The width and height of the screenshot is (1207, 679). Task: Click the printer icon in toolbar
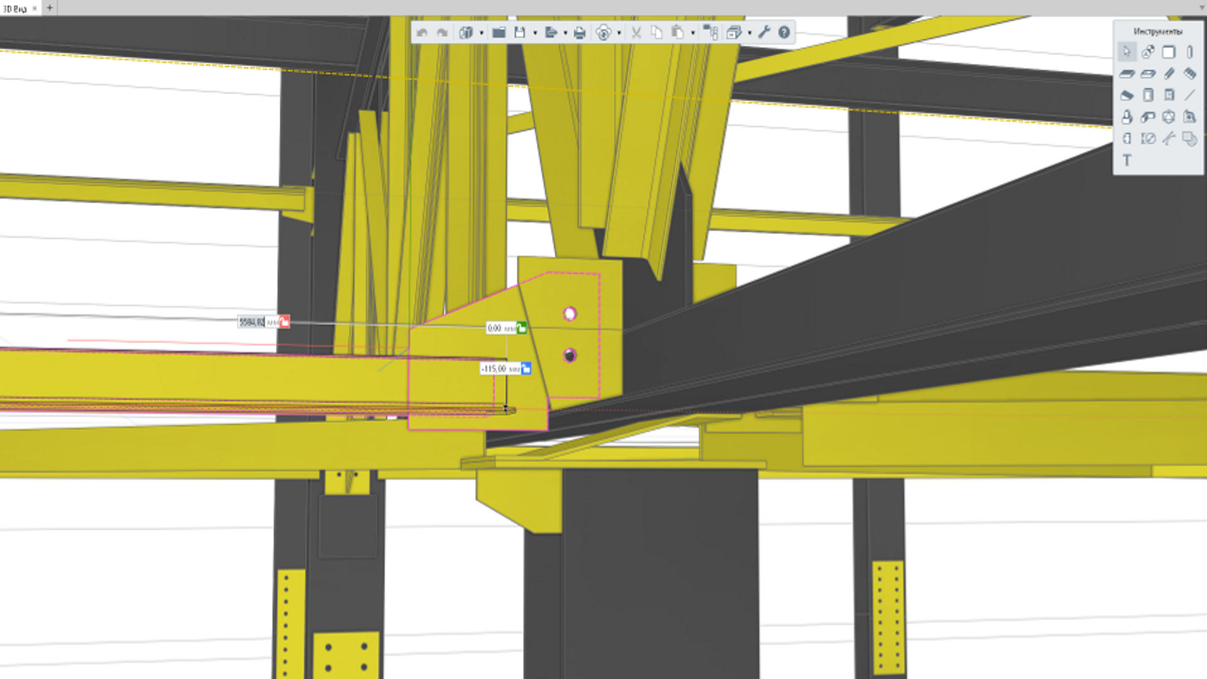tap(580, 33)
